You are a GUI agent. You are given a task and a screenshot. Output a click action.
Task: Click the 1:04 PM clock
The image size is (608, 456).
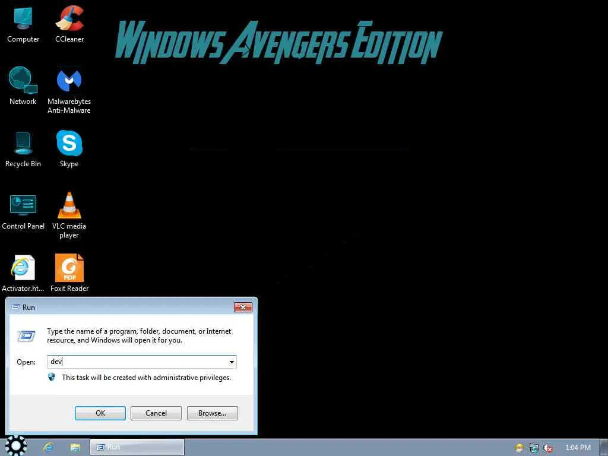point(578,448)
